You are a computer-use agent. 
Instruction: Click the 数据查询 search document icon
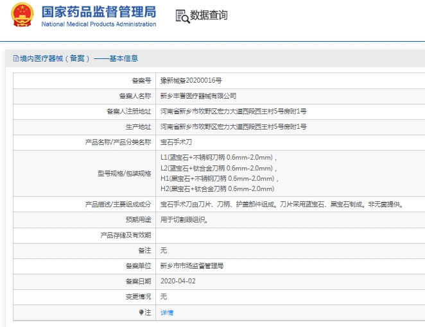pyautogui.click(x=183, y=16)
